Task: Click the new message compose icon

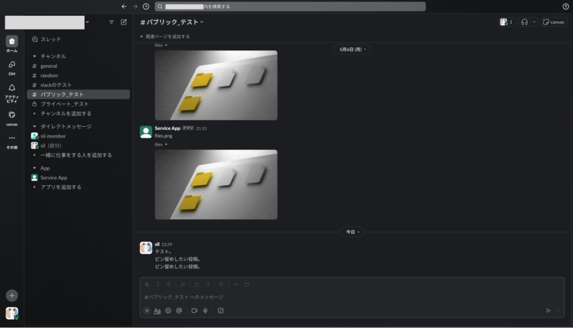Action: 124,22
